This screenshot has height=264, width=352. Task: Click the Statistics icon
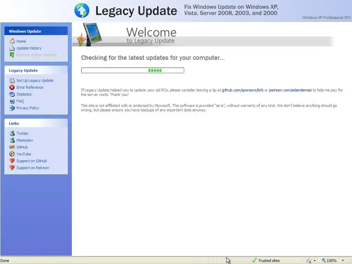click(12, 94)
